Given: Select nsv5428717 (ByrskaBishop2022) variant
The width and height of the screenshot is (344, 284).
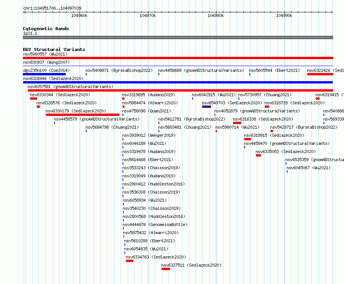Looking at the screenshot, I should [x=304, y=127].
